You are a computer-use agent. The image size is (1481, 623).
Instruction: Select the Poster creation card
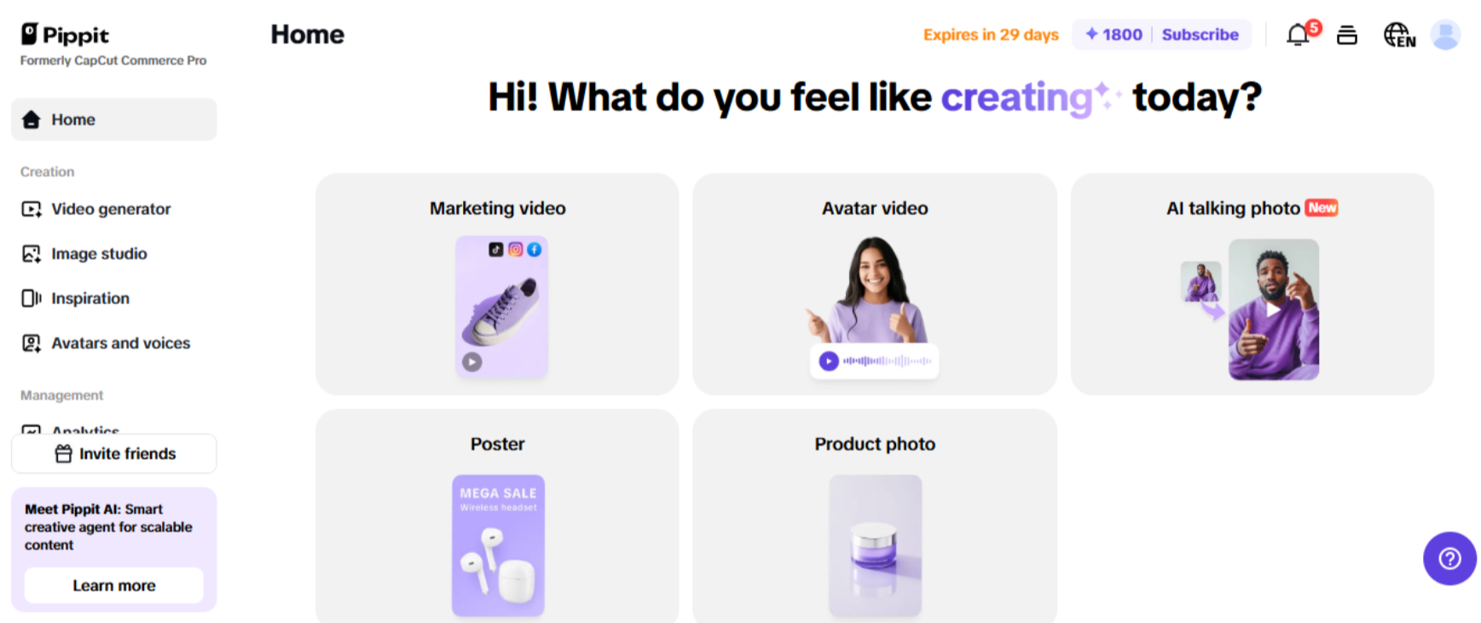(x=497, y=516)
